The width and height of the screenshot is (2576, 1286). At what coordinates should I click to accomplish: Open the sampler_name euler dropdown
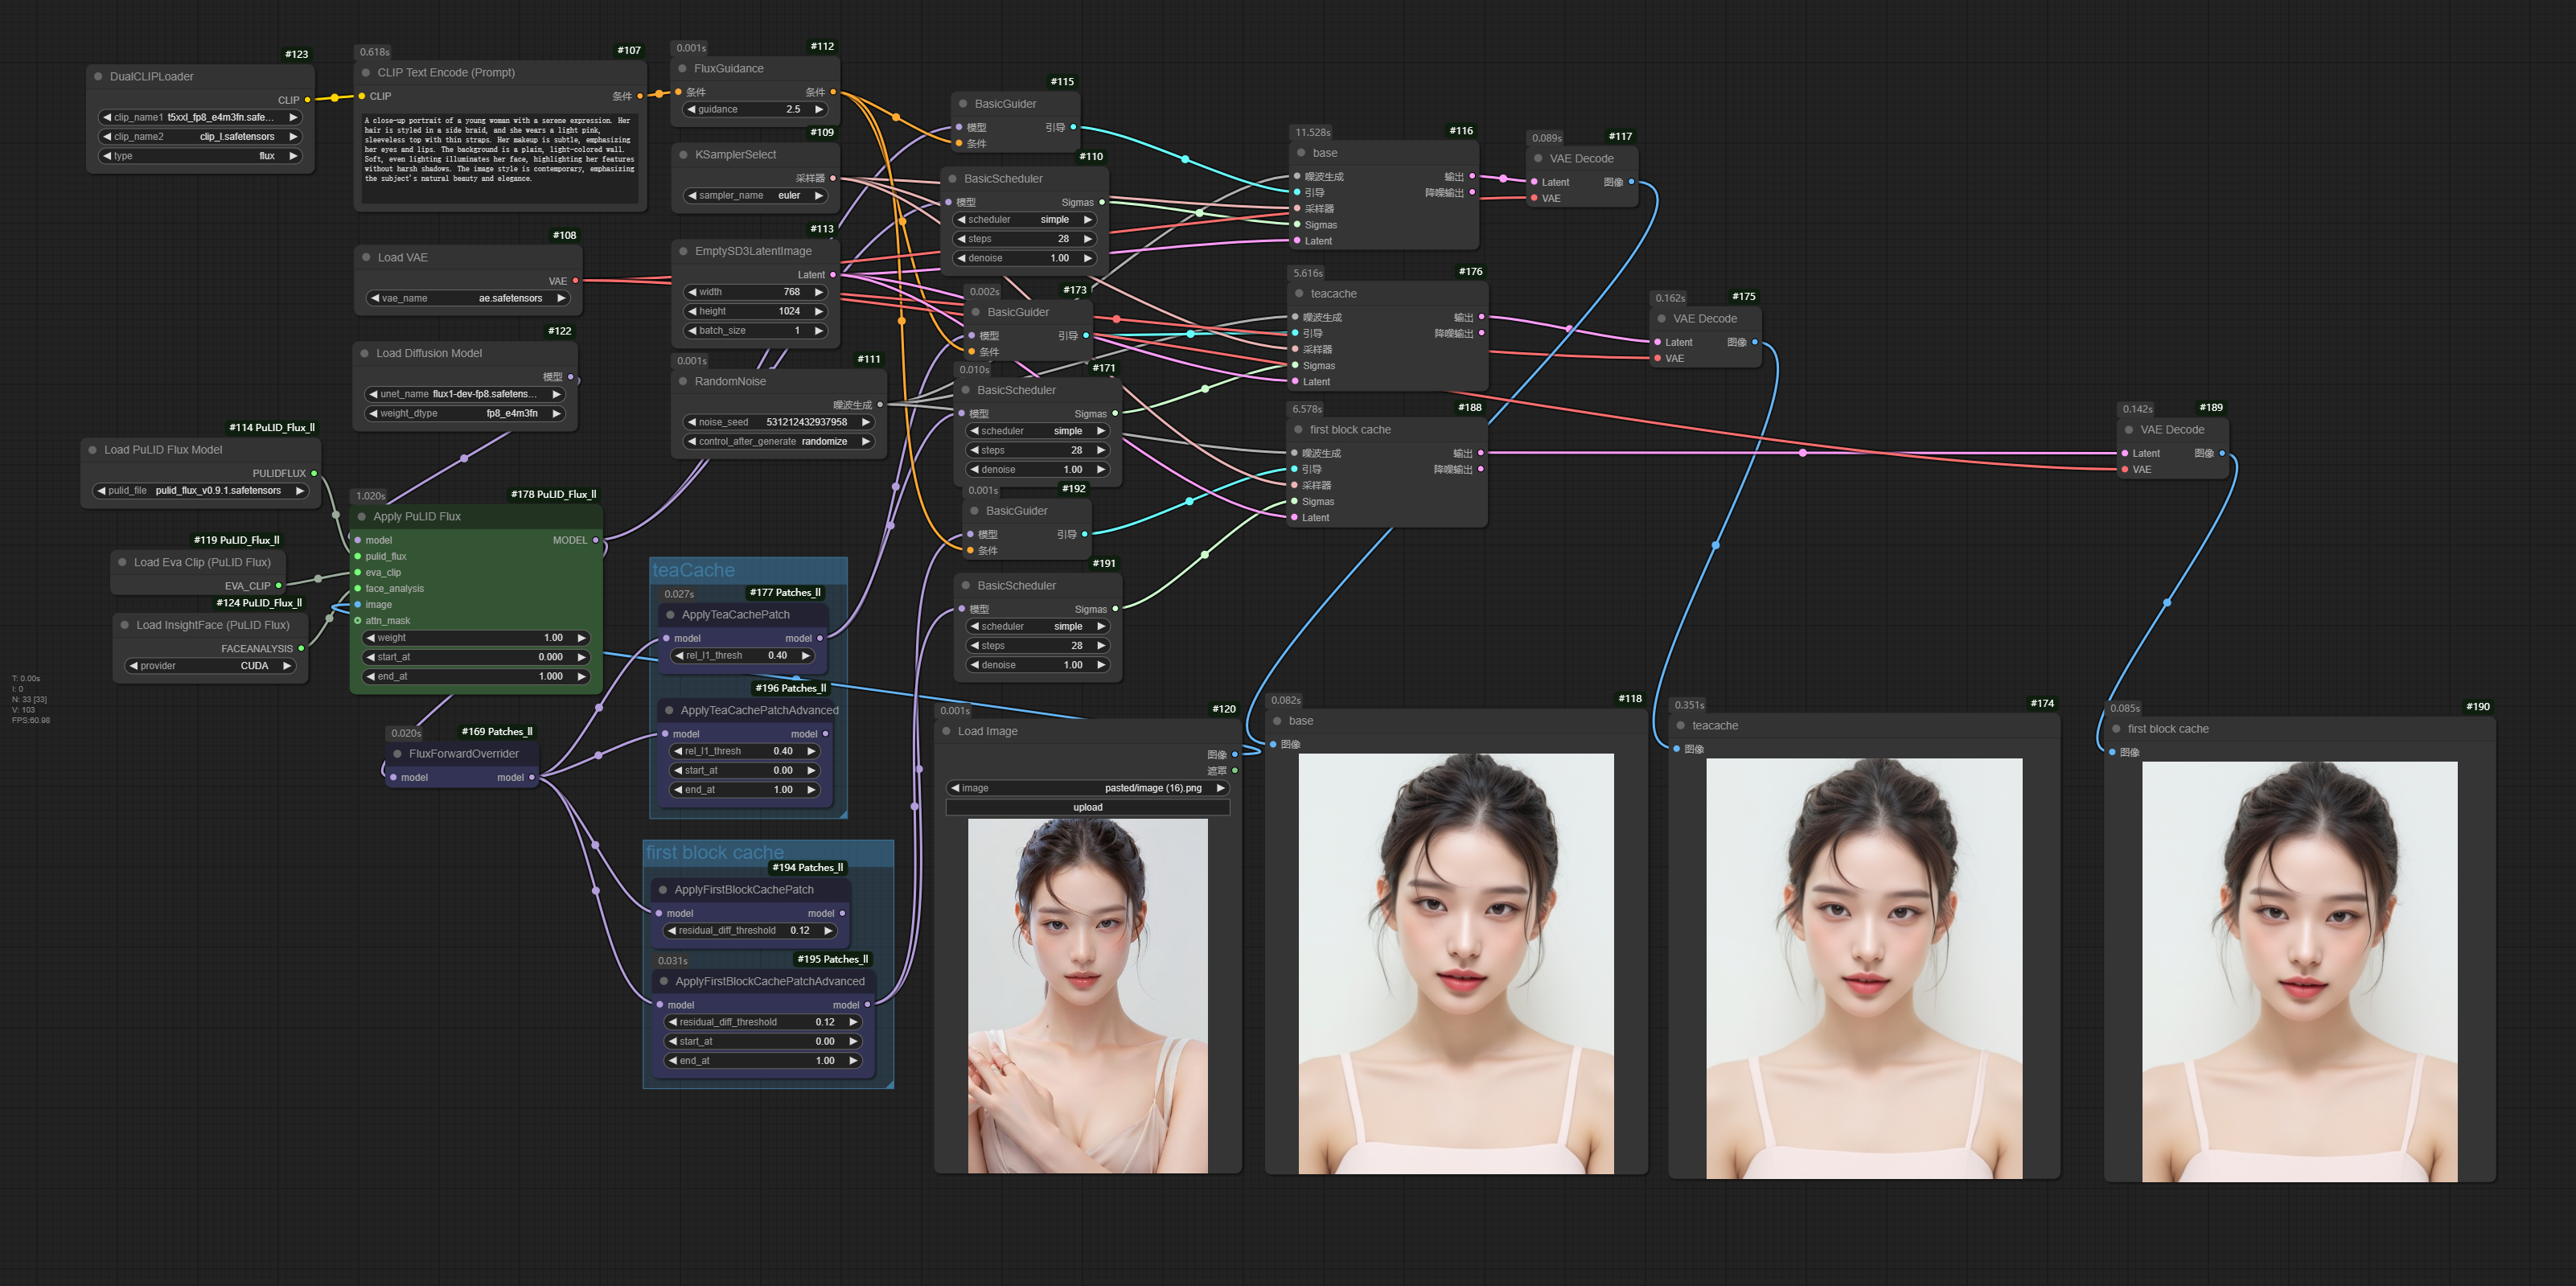[757, 196]
